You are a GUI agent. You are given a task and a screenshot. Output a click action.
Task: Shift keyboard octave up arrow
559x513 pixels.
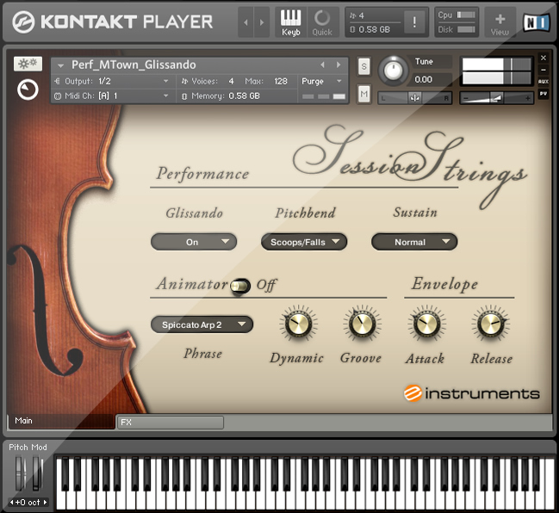point(45,503)
